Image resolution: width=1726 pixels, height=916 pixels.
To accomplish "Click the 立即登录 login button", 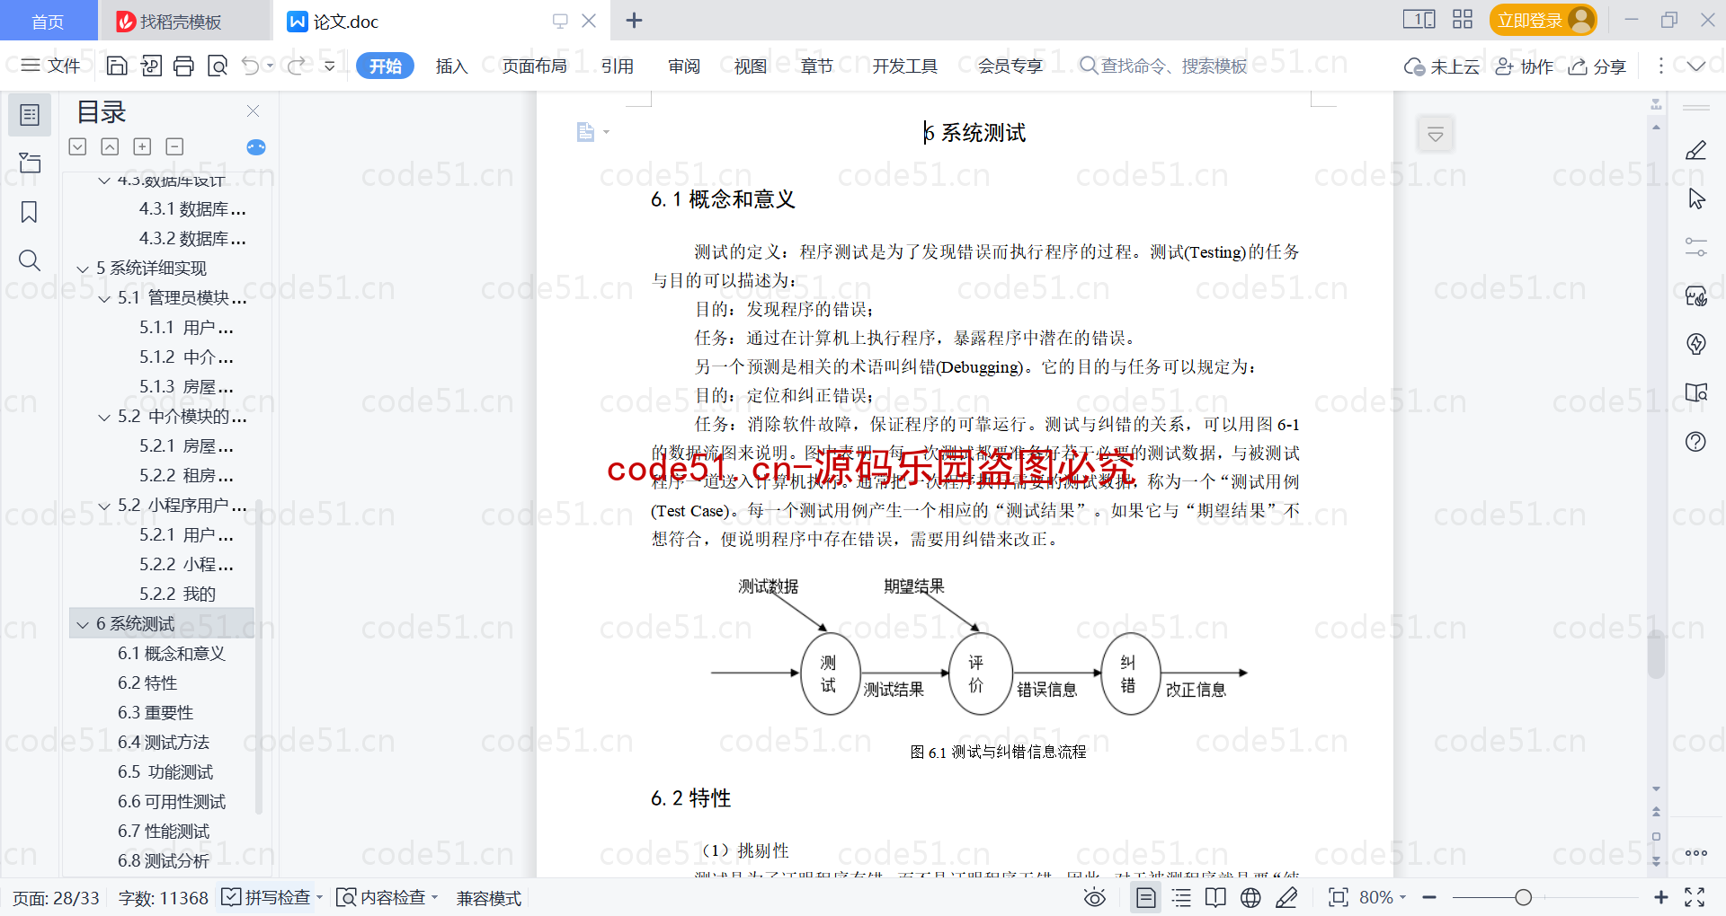I will pos(1543,20).
